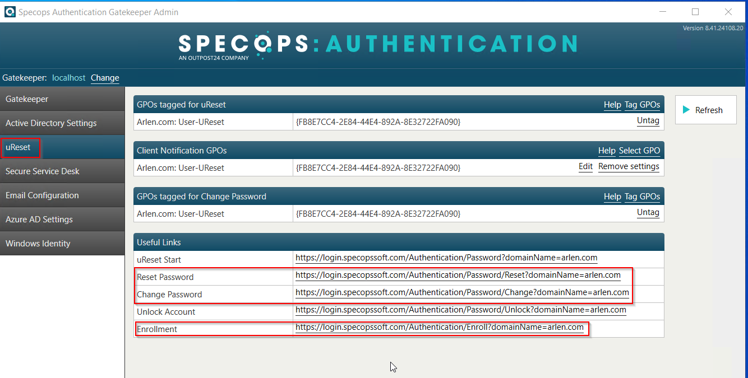Open the Unlock Account URL link

coord(461,310)
